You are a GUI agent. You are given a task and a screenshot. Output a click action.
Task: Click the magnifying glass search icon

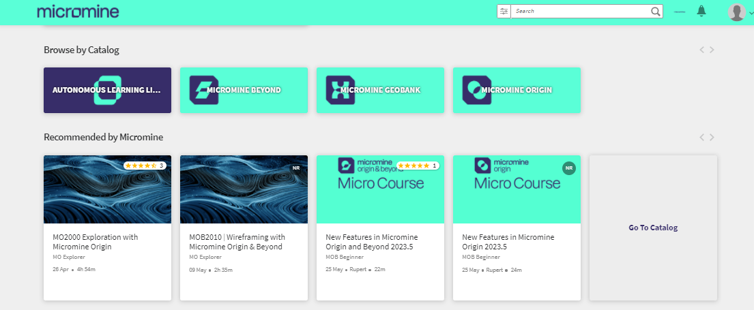655,12
